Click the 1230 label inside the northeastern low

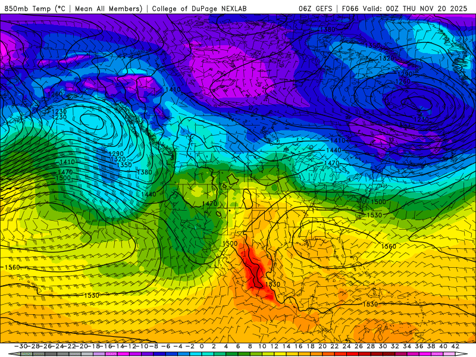421,120
